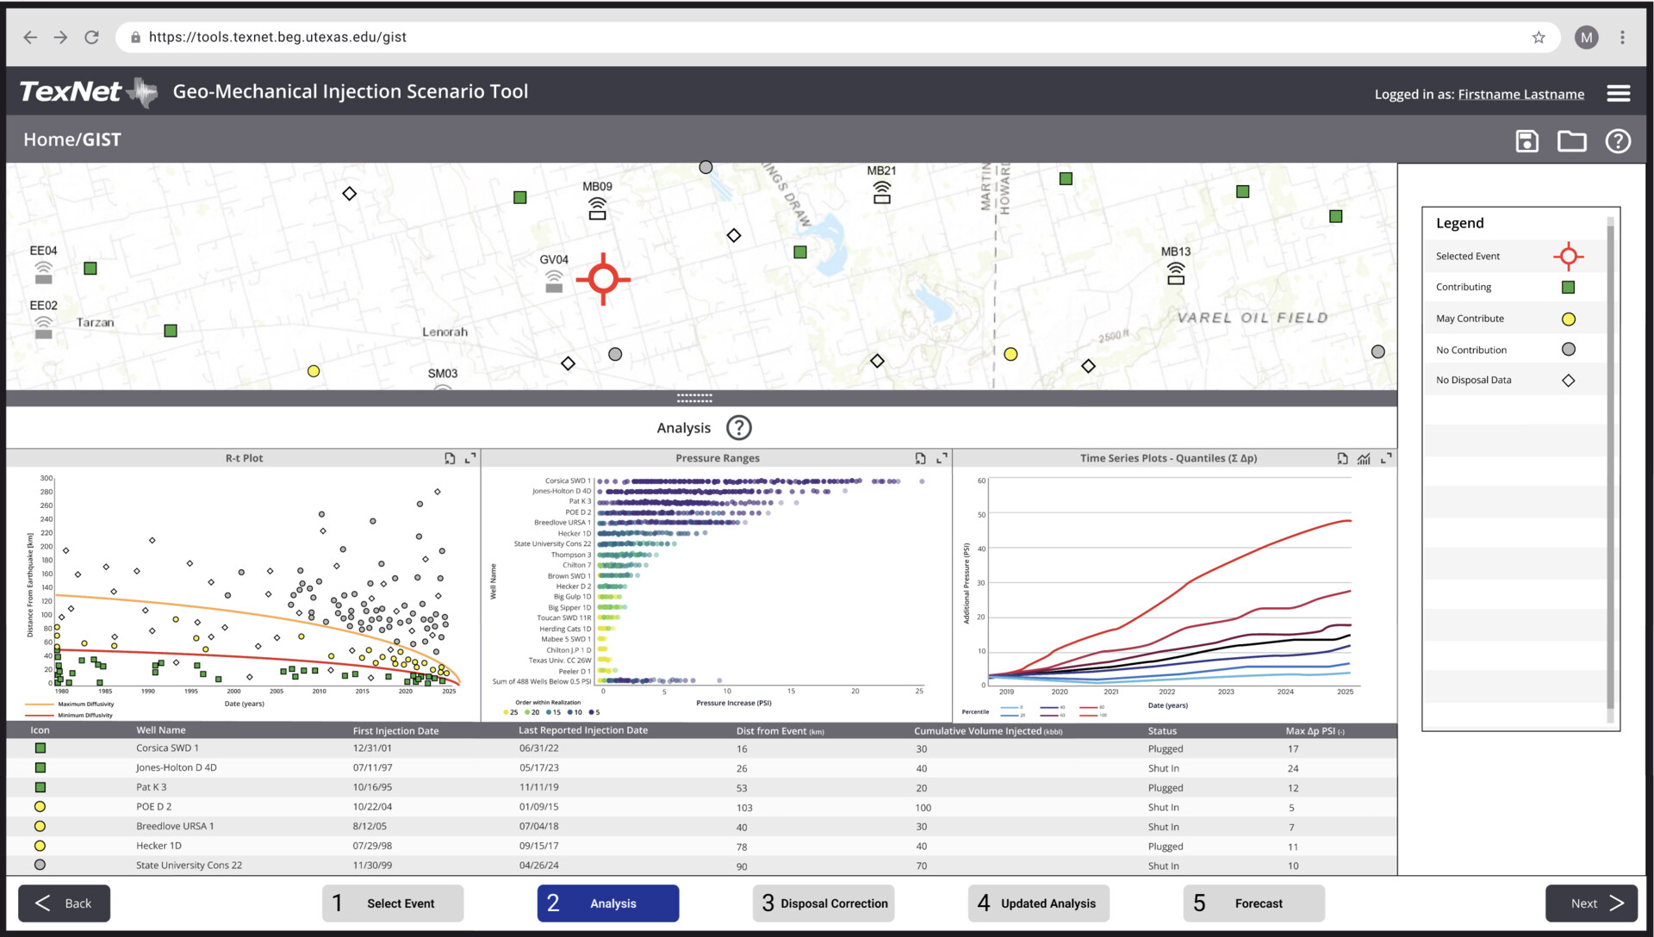Expand the Pressure Ranges panel fullscreen
The height and width of the screenshot is (937, 1654).
tap(942, 458)
